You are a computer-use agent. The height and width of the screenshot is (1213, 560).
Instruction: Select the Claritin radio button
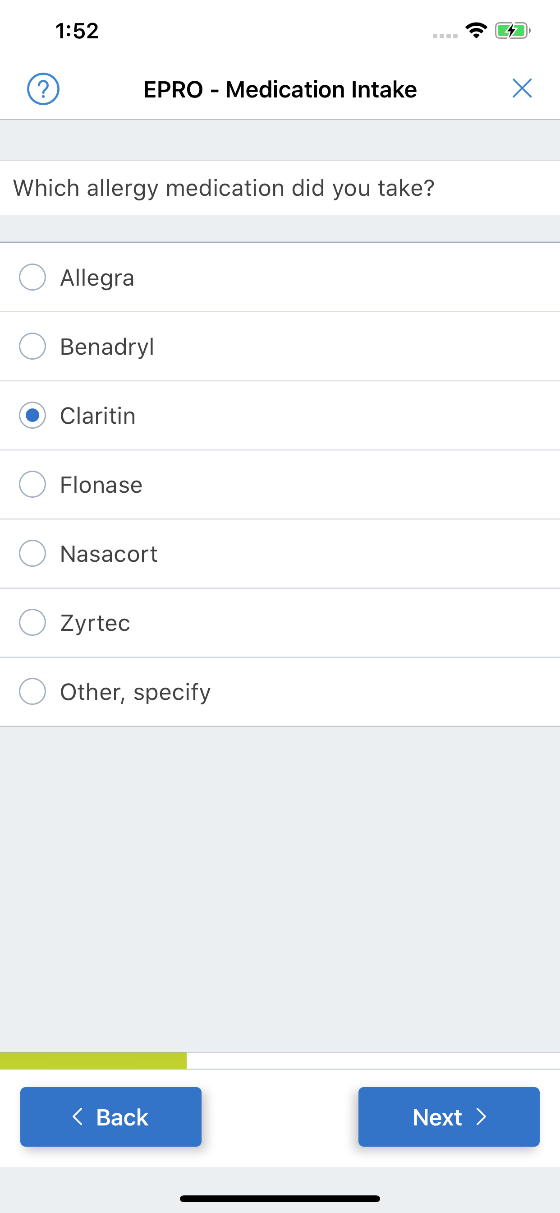[32, 415]
